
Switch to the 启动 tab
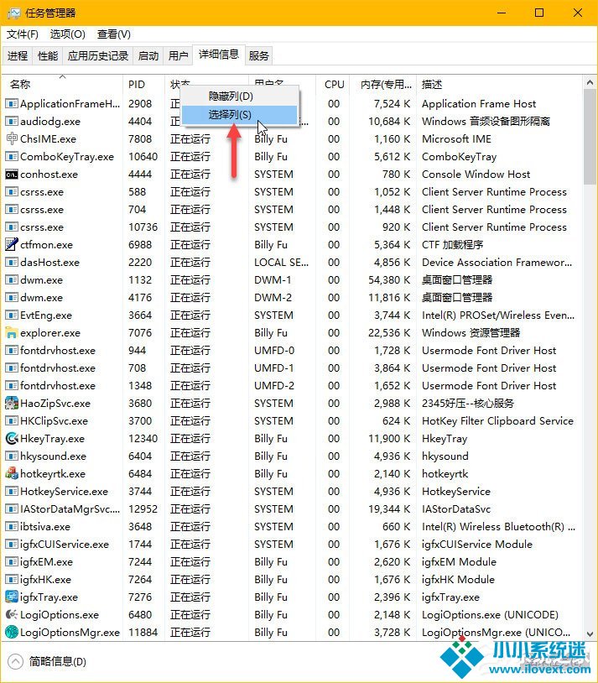pos(148,55)
